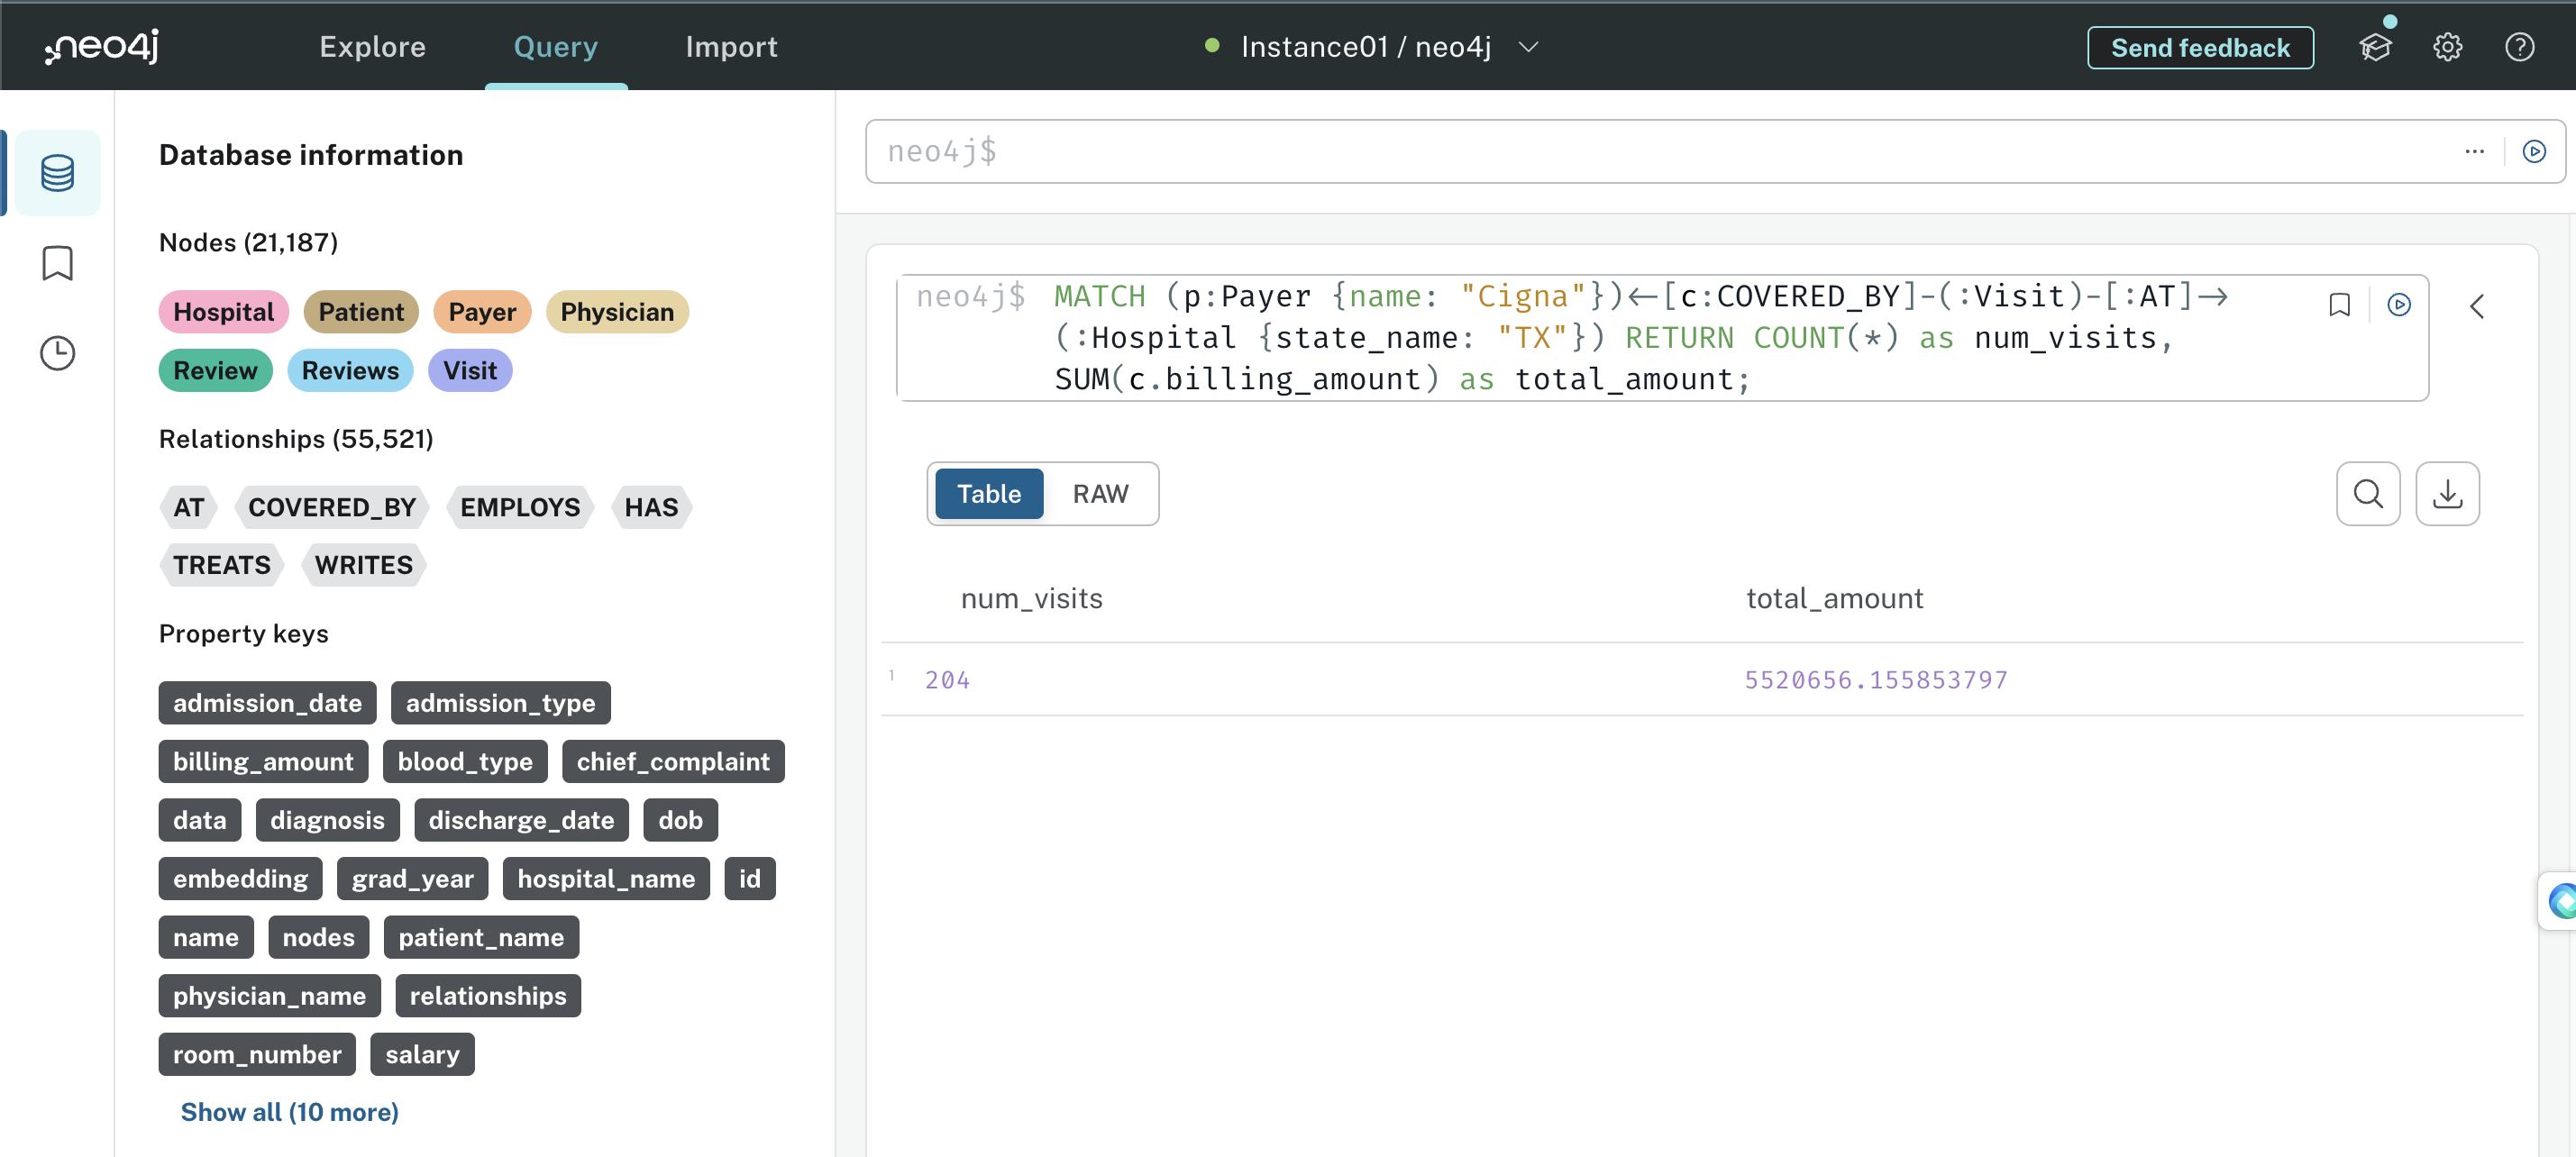Screen dimensions: 2576x1157
Task: Go to the Explore tab
Action: click(372, 47)
